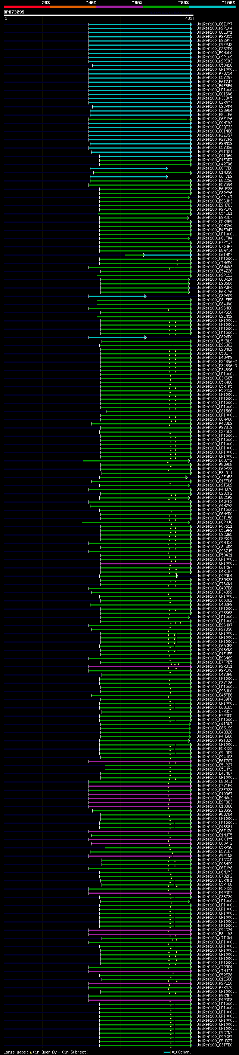This screenshot has width=239, height=1055.
Task: Select hit label UniRef100_C1E3R7
Action: point(214,160)
